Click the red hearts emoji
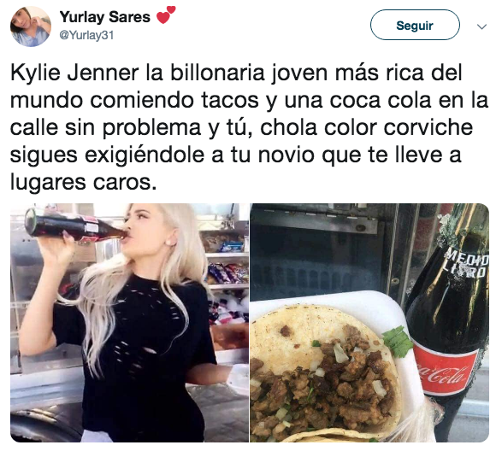 pos(166,15)
